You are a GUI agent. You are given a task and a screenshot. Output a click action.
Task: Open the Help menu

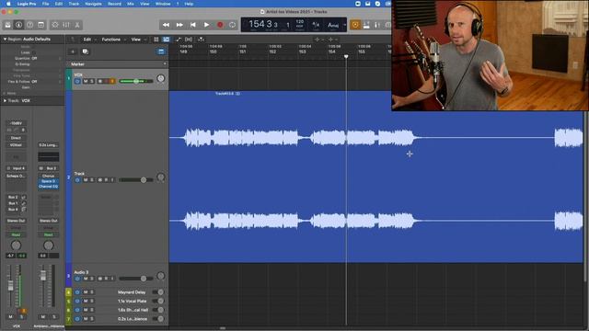[189, 4]
